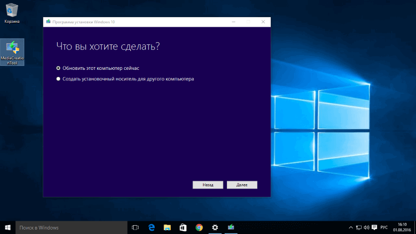Launch Google Chrome from taskbar
Screen dimensions: 416x234
199,228
